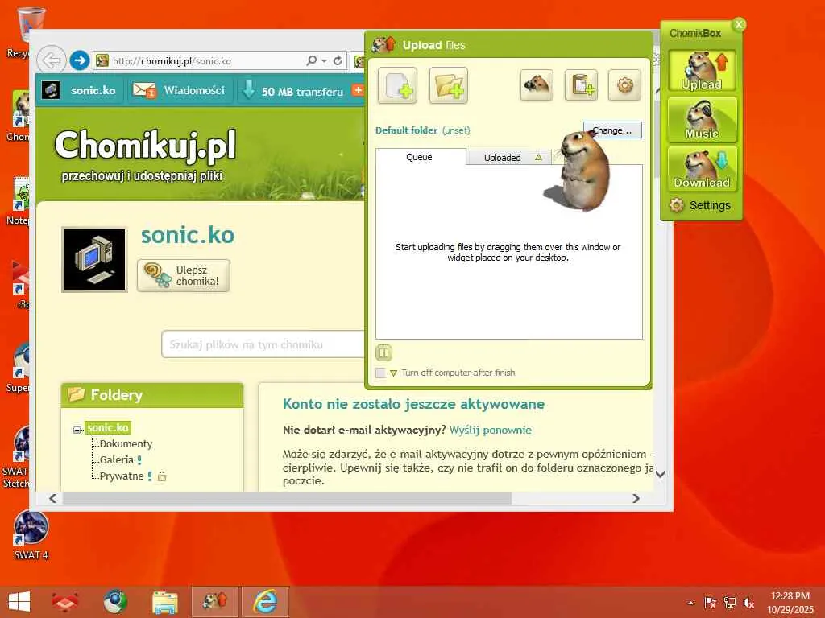Show hidden tray icons arrow
This screenshot has width=825, height=618.
[690, 603]
